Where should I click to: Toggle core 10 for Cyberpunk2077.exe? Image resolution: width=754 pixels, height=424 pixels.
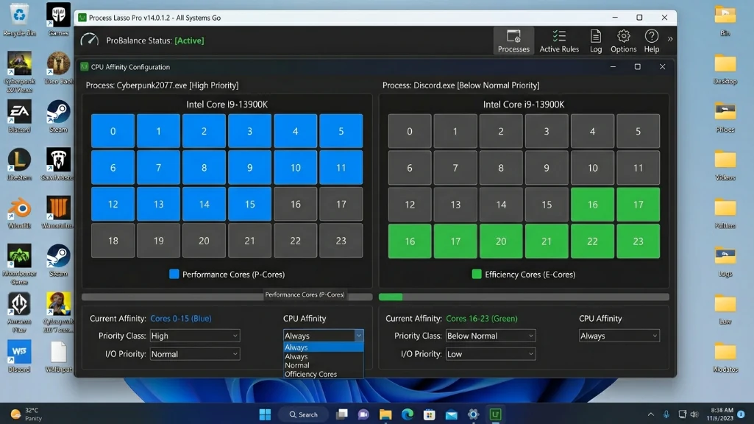click(295, 168)
